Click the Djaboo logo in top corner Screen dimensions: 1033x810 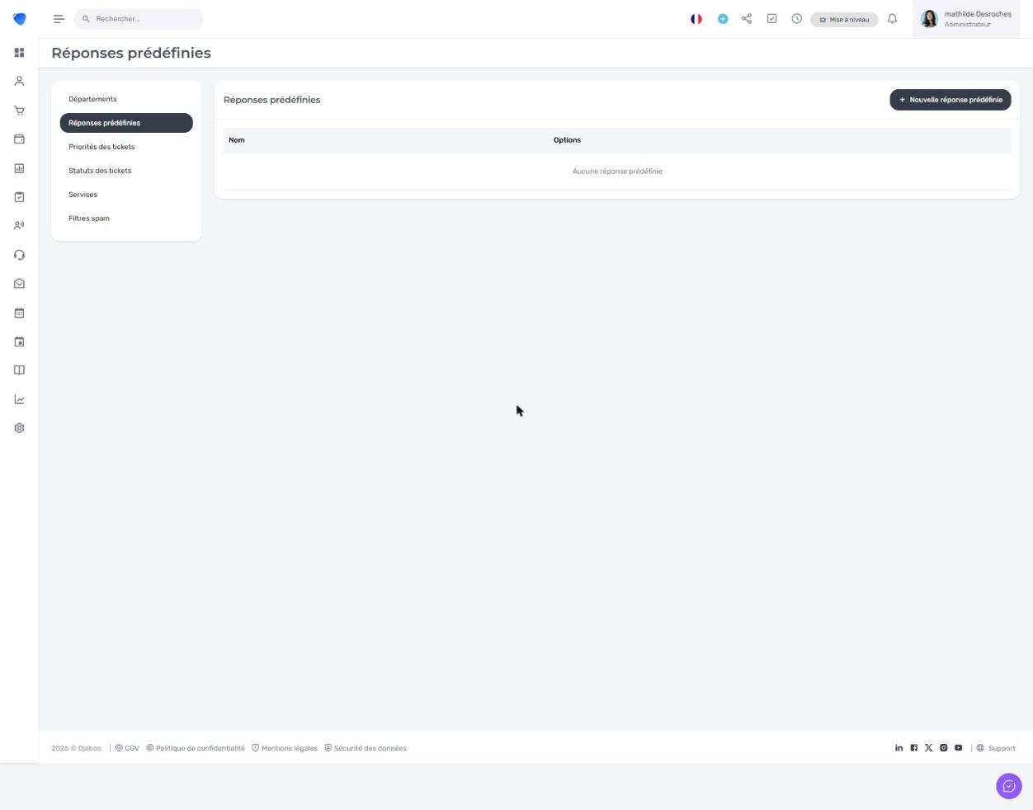tap(19, 19)
